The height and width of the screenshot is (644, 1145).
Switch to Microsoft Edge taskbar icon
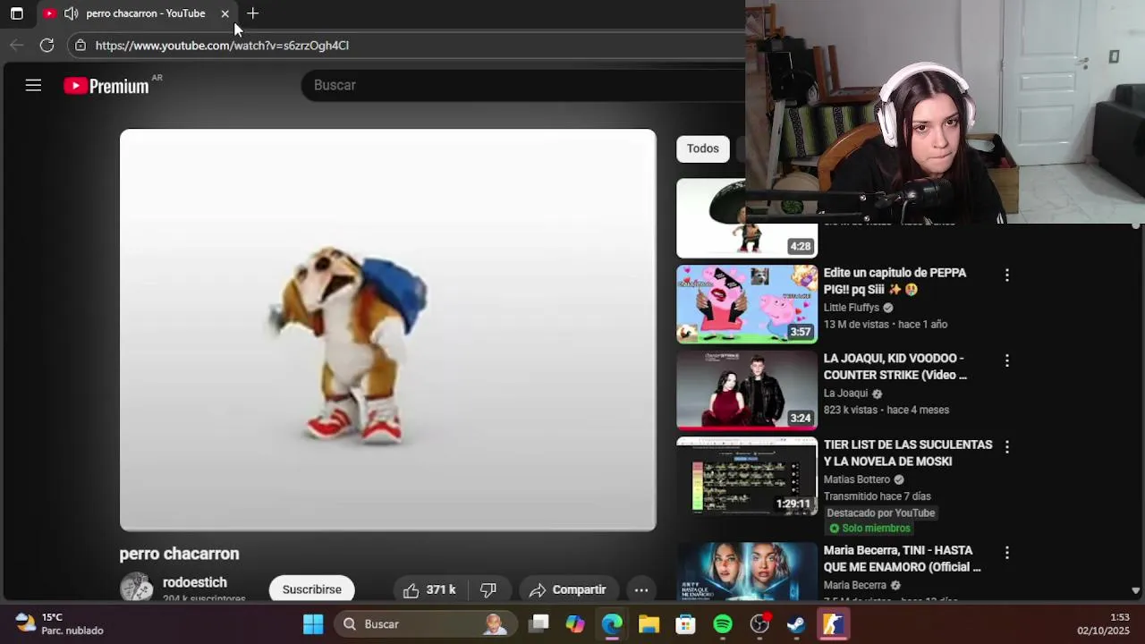click(612, 624)
